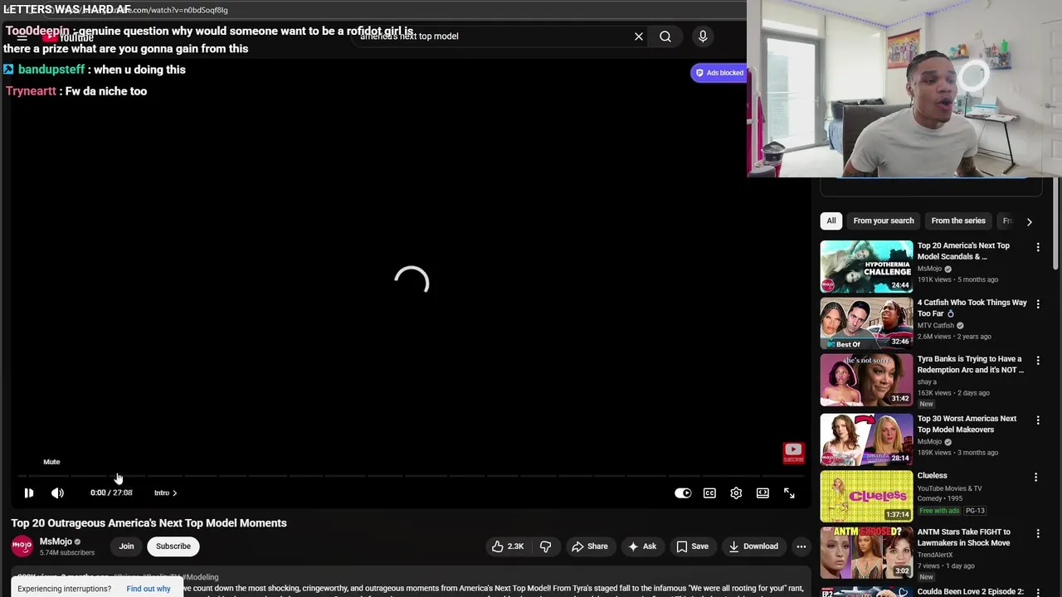This screenshot has height=597, width=1062.
Task: Open Couldn't Been Love 2 Episode title
Action: point(971,592)
